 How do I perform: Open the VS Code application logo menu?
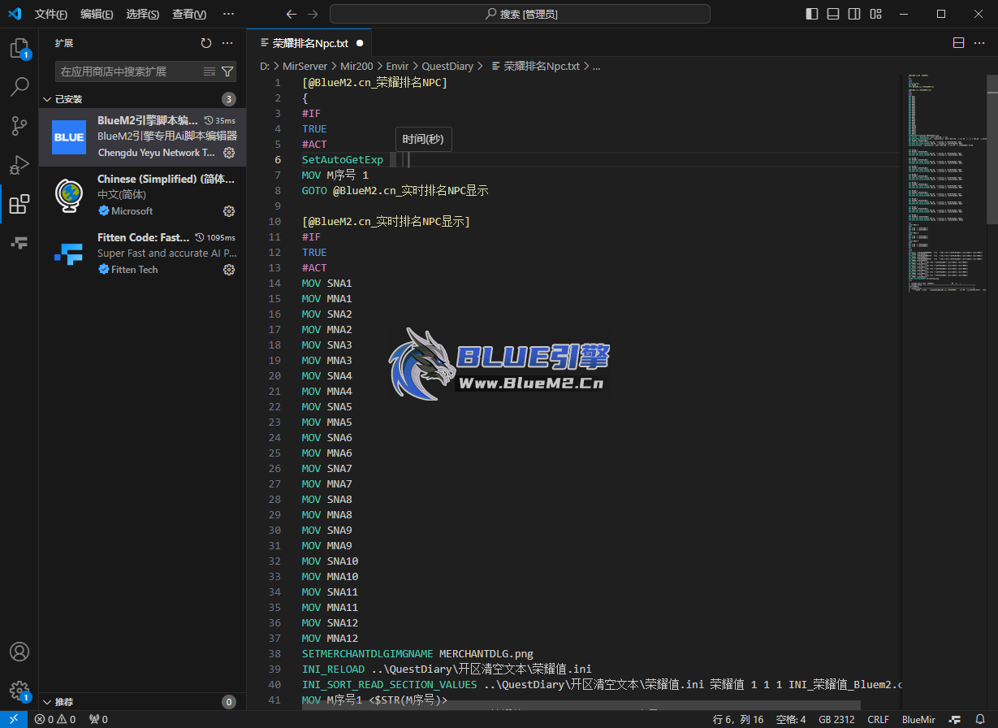pos(15,14)
